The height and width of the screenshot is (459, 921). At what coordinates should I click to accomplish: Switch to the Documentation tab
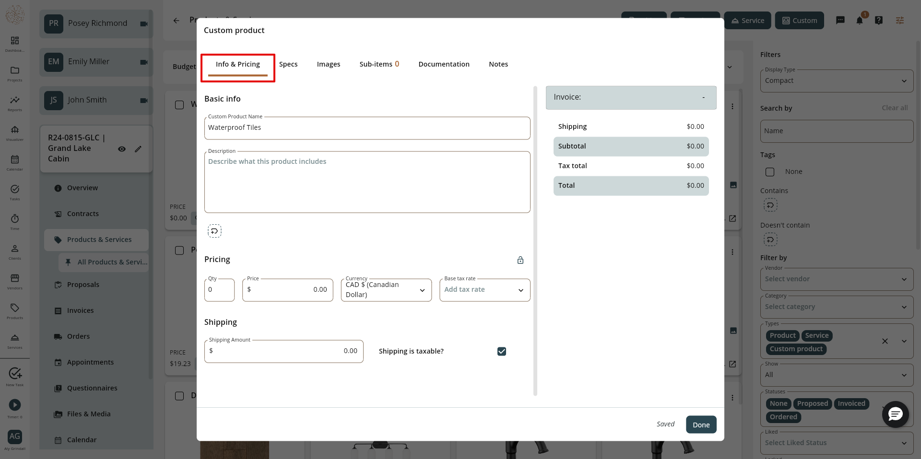point(444,64)
